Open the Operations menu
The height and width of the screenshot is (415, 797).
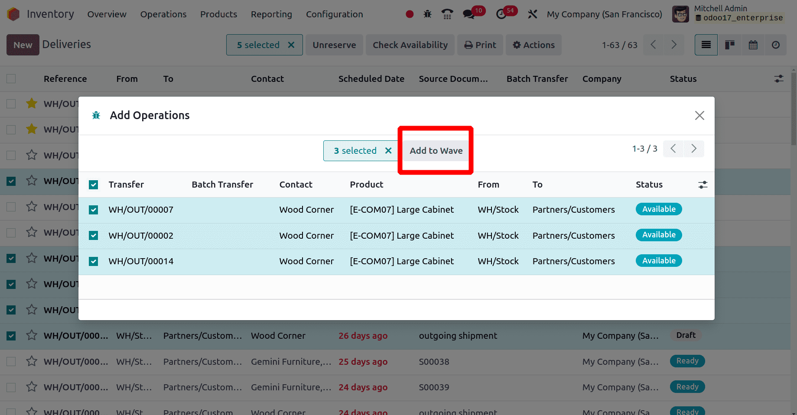pos(163,14)
